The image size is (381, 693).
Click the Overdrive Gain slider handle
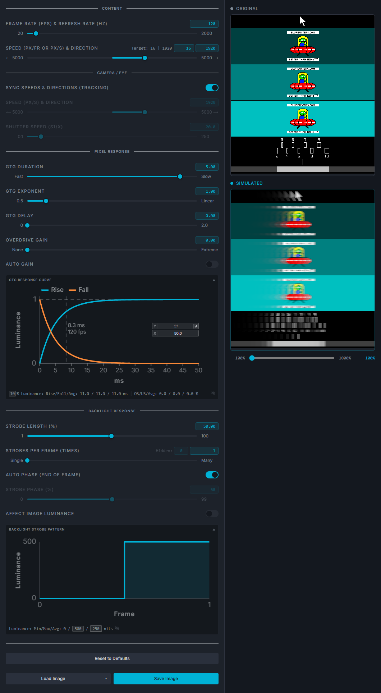27,250
